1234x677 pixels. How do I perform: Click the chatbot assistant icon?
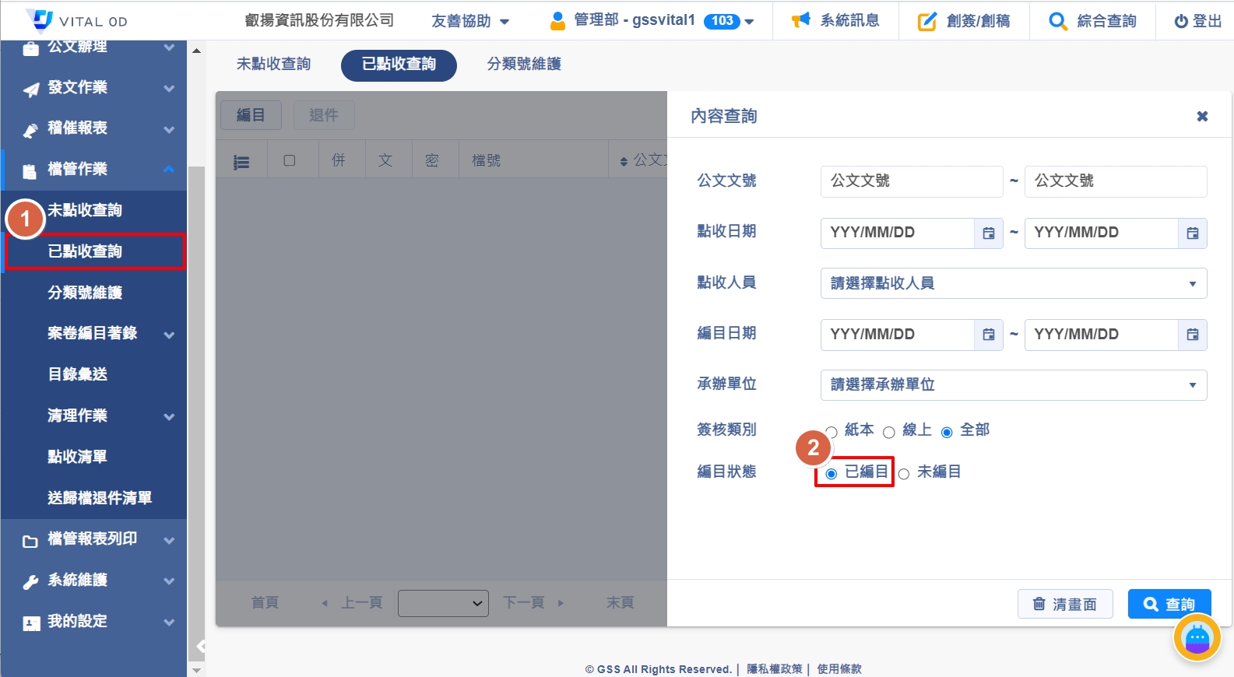click(1197, 638)
